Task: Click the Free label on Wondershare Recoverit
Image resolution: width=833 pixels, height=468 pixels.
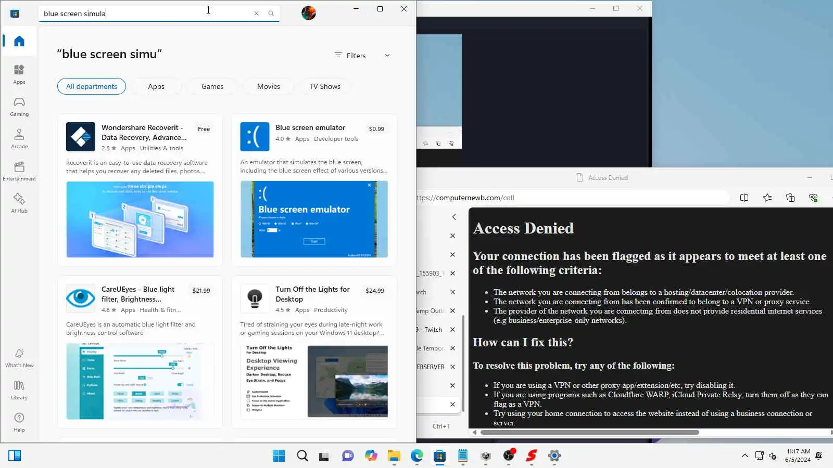Action: click(x=204, y=129)
